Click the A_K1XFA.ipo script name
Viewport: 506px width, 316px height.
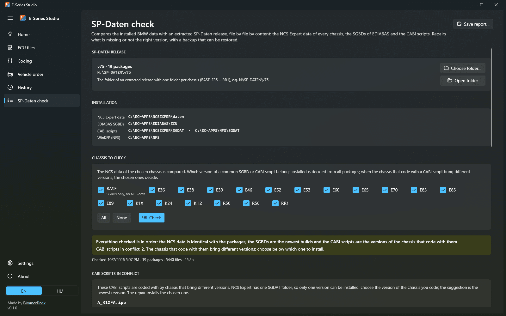(x=112, y=302)
